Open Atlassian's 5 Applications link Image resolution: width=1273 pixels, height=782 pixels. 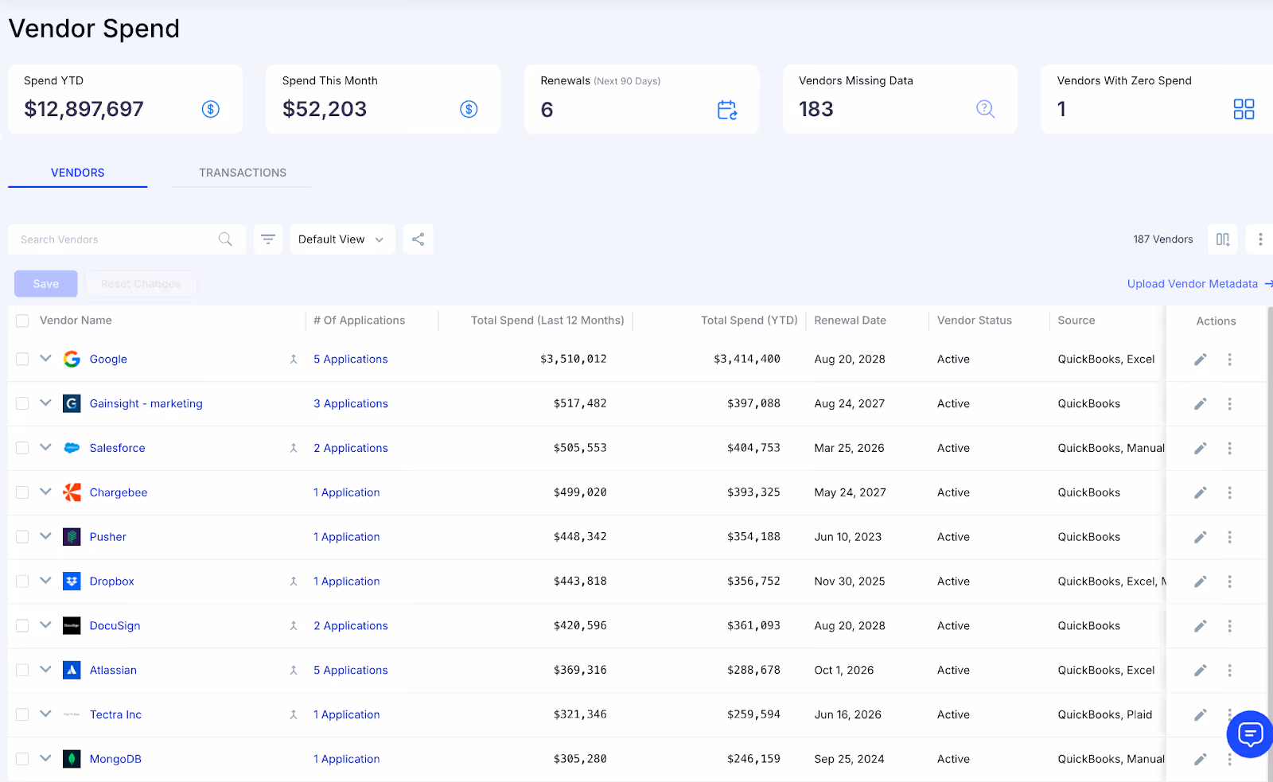[351, 671]
